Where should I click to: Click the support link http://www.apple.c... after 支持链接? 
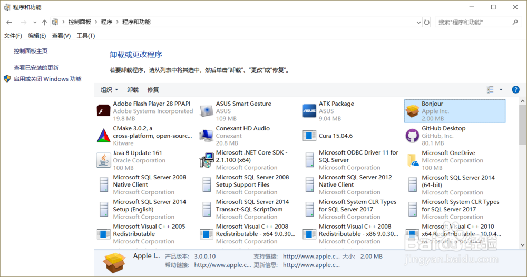tap(311, 256)
